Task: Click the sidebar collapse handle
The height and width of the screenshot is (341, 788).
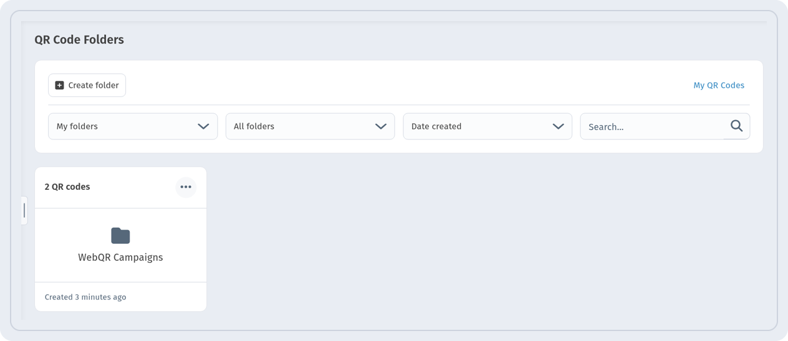Action: [24, 210]
